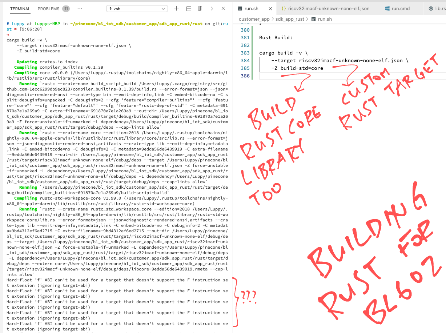Close the terminal panel with X
Image resolution: width=446 pixels, height=333 pixels.
(x=223, y=8)
